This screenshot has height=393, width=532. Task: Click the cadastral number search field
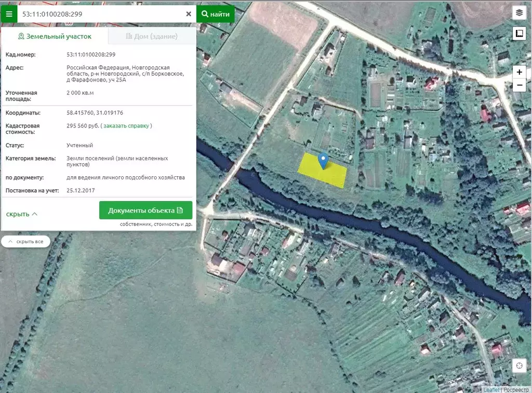pos(101,14)
